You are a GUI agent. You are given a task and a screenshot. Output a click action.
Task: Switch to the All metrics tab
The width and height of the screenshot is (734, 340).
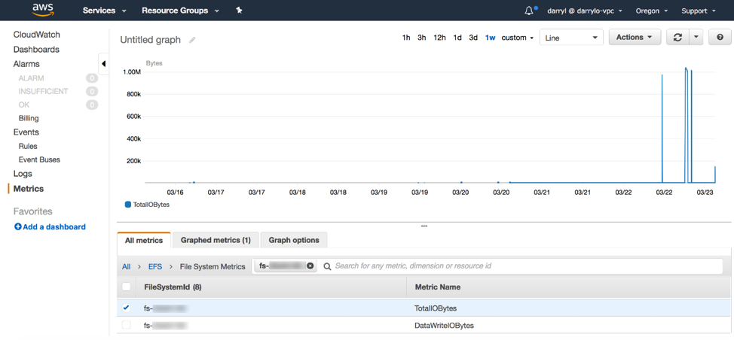tap(144, 240)
